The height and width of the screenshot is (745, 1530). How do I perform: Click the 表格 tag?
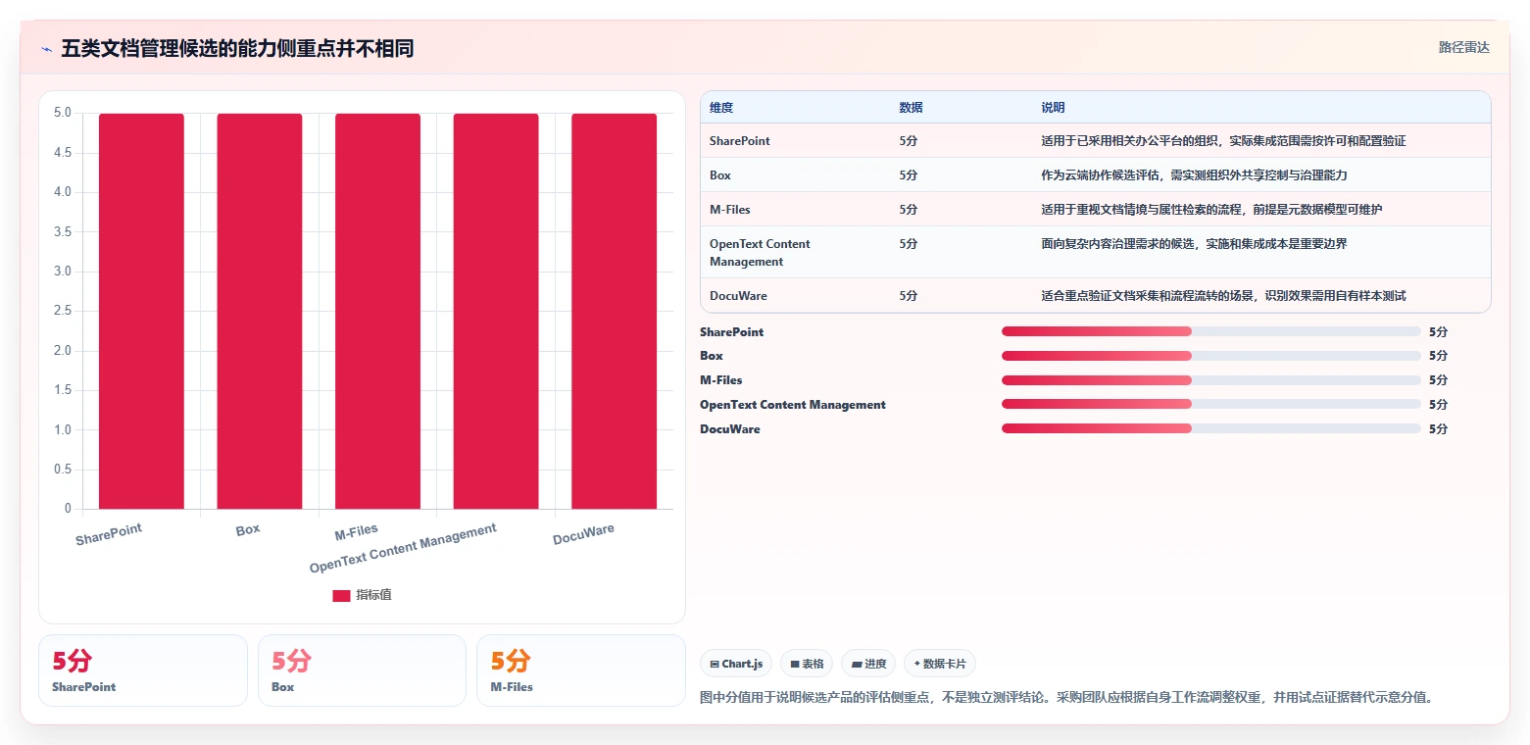[808, 664]
